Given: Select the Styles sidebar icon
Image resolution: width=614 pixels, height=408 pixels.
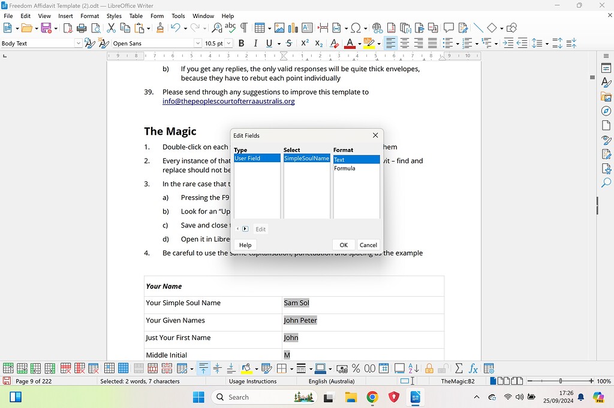Looking at the screenshot, I should pyautogui.click(x=606, y=83).
